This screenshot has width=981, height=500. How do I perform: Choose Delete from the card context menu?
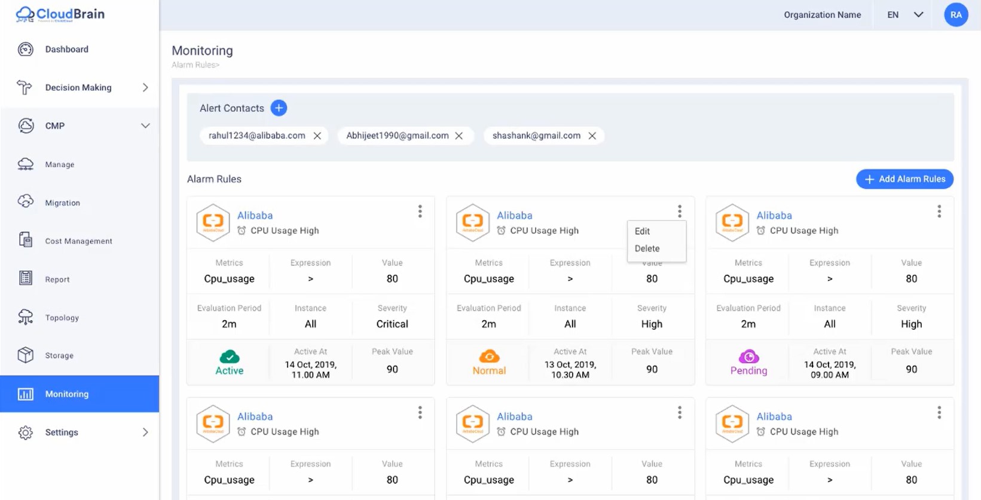point(647,249)
